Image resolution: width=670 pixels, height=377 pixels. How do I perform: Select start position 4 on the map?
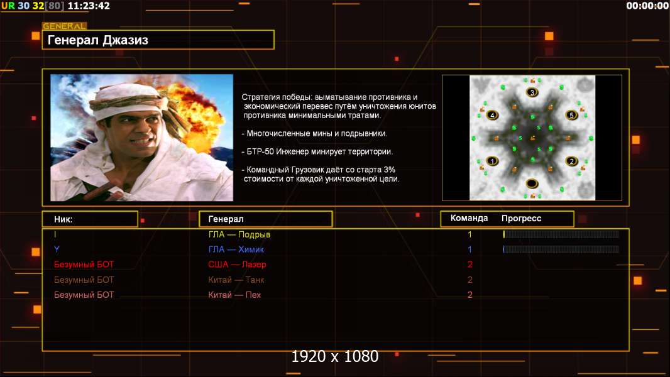click(492, 115)
